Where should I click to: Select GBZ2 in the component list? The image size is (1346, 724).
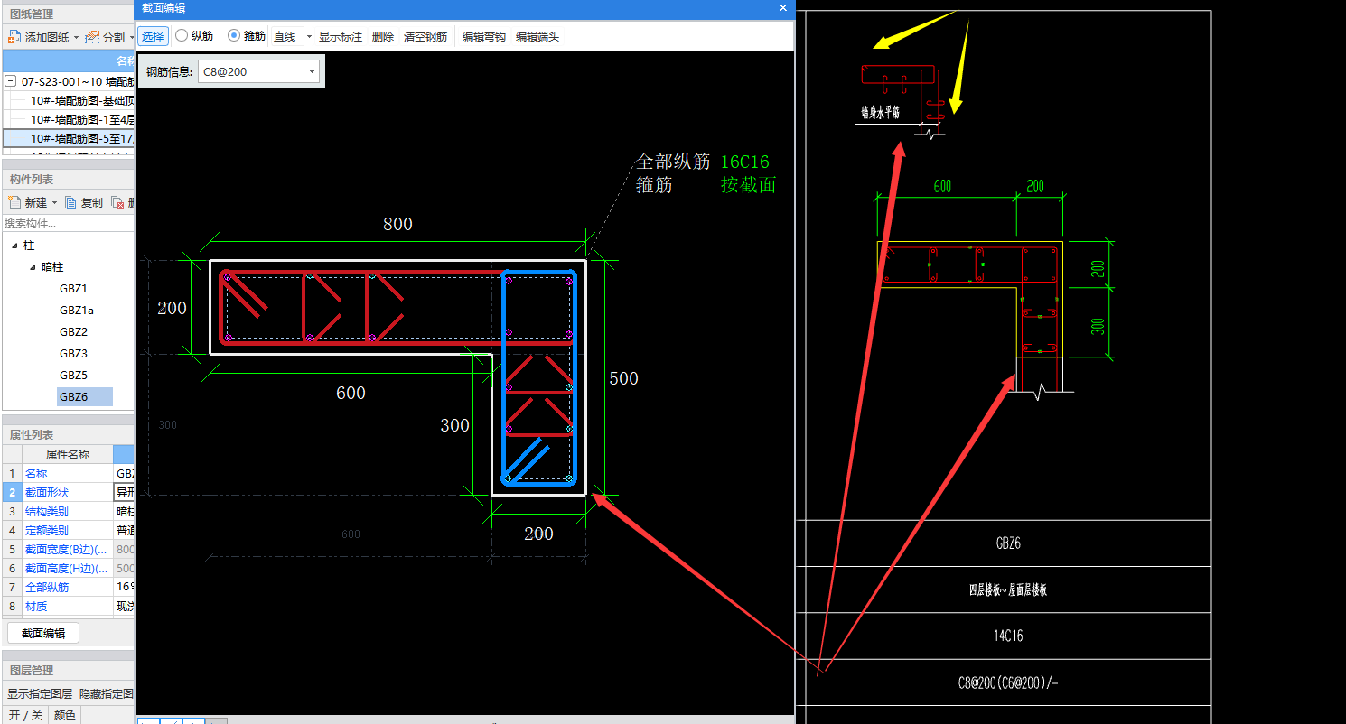click(x=73, y=332)
